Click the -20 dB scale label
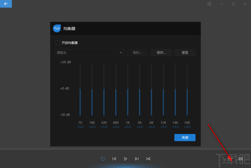 pyautogui.click(x=65, y=115)
